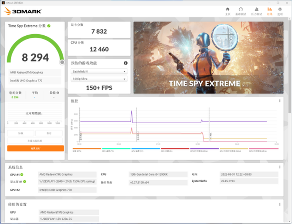Click the CPU score 12 460
This screenshot has height=224, width=292.
click(99, 49)
